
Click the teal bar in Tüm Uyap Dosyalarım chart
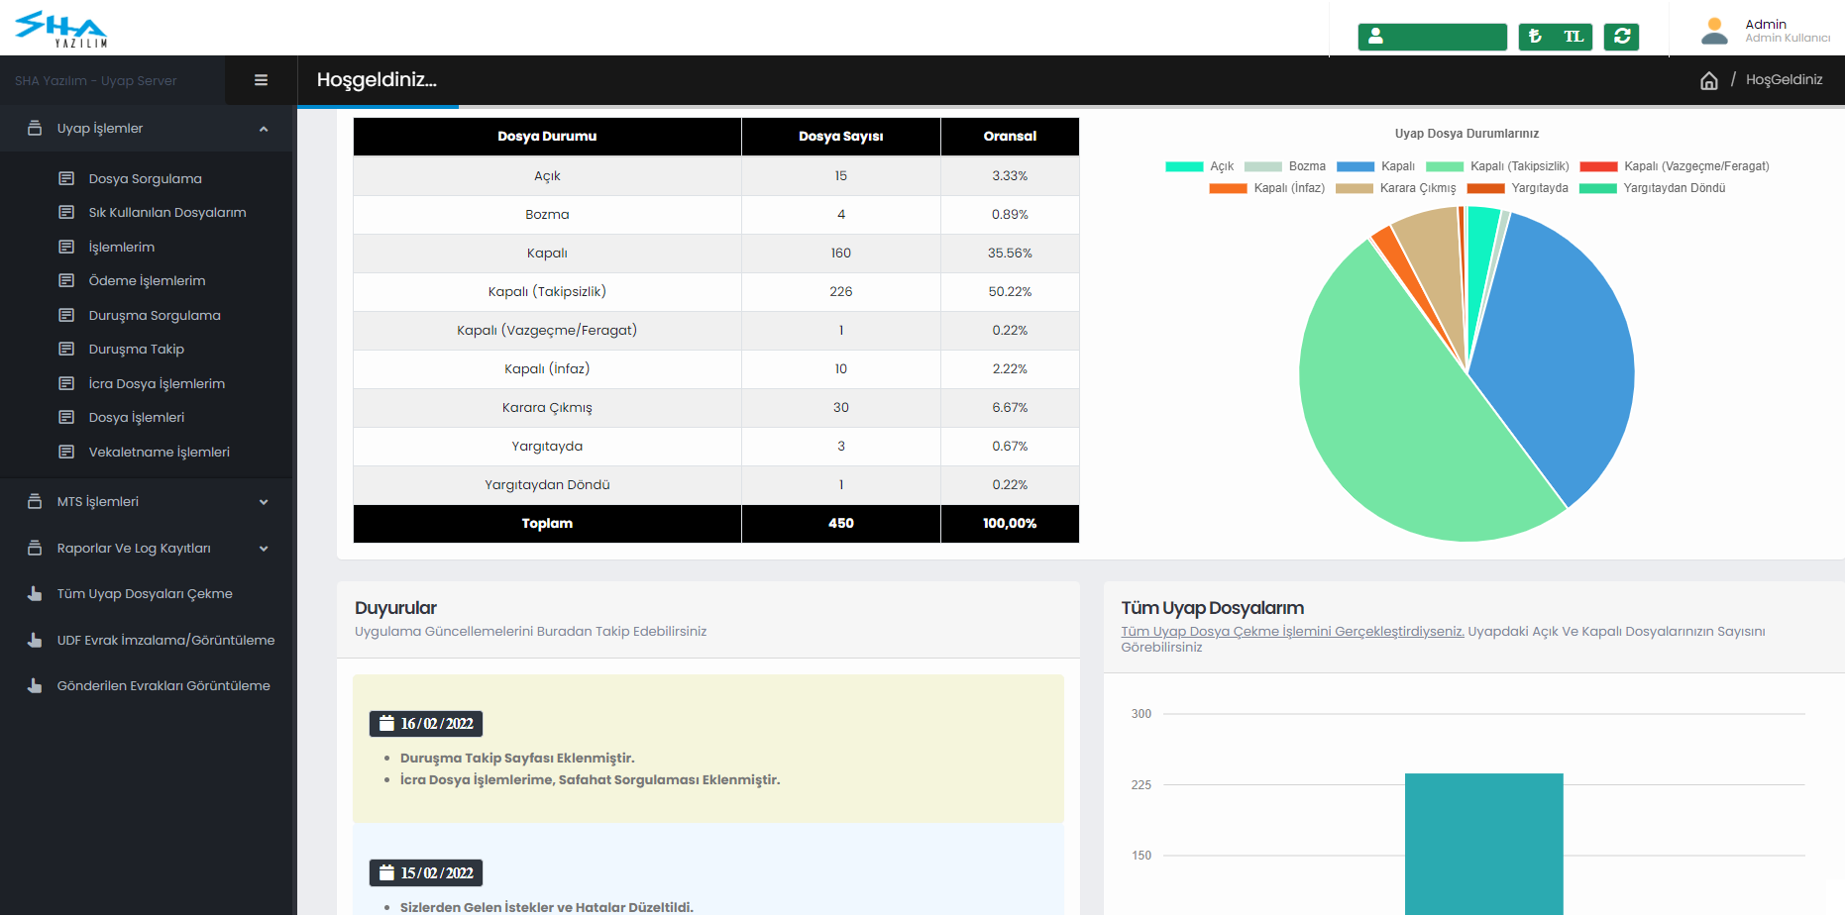pyautogui.click(x=1483, y=844)
